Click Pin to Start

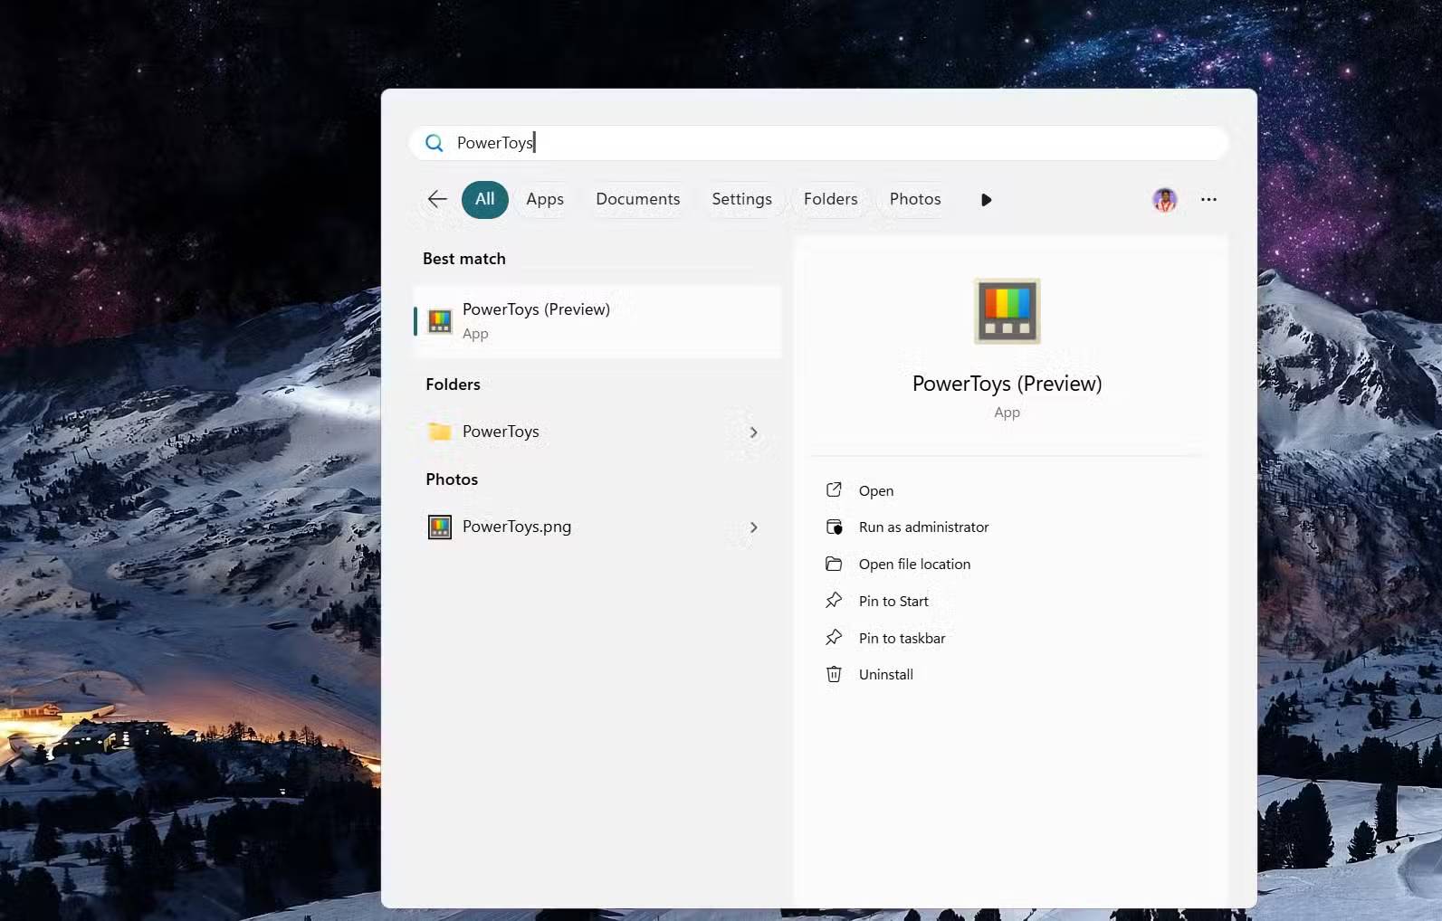pos(893,601)
